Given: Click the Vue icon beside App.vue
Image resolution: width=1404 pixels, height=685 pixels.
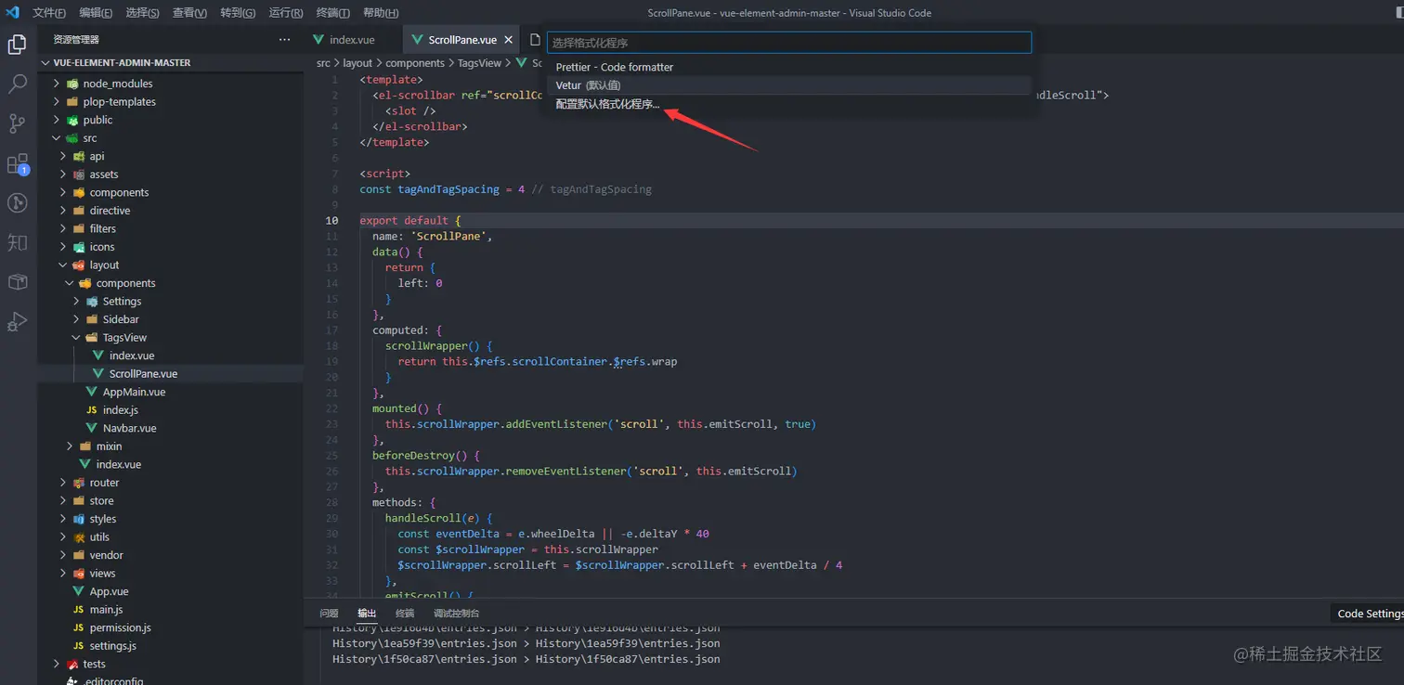Looking at the screenshot, I should click(79, 591).
